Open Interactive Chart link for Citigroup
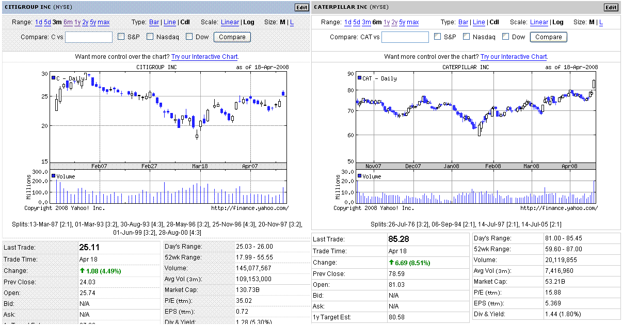This screenshot has height=325, width=622. coord(204,57)
